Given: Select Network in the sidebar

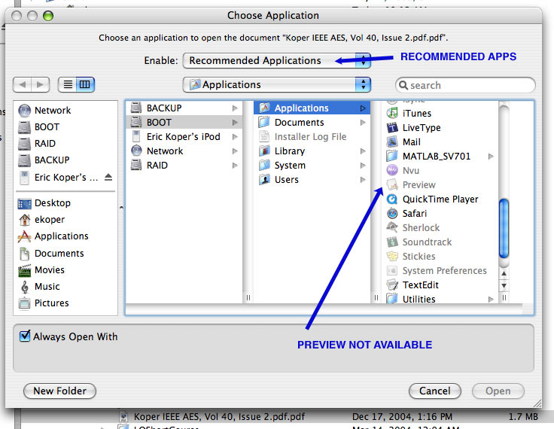Looking at the screenshot, I should (x=52, y=111).
